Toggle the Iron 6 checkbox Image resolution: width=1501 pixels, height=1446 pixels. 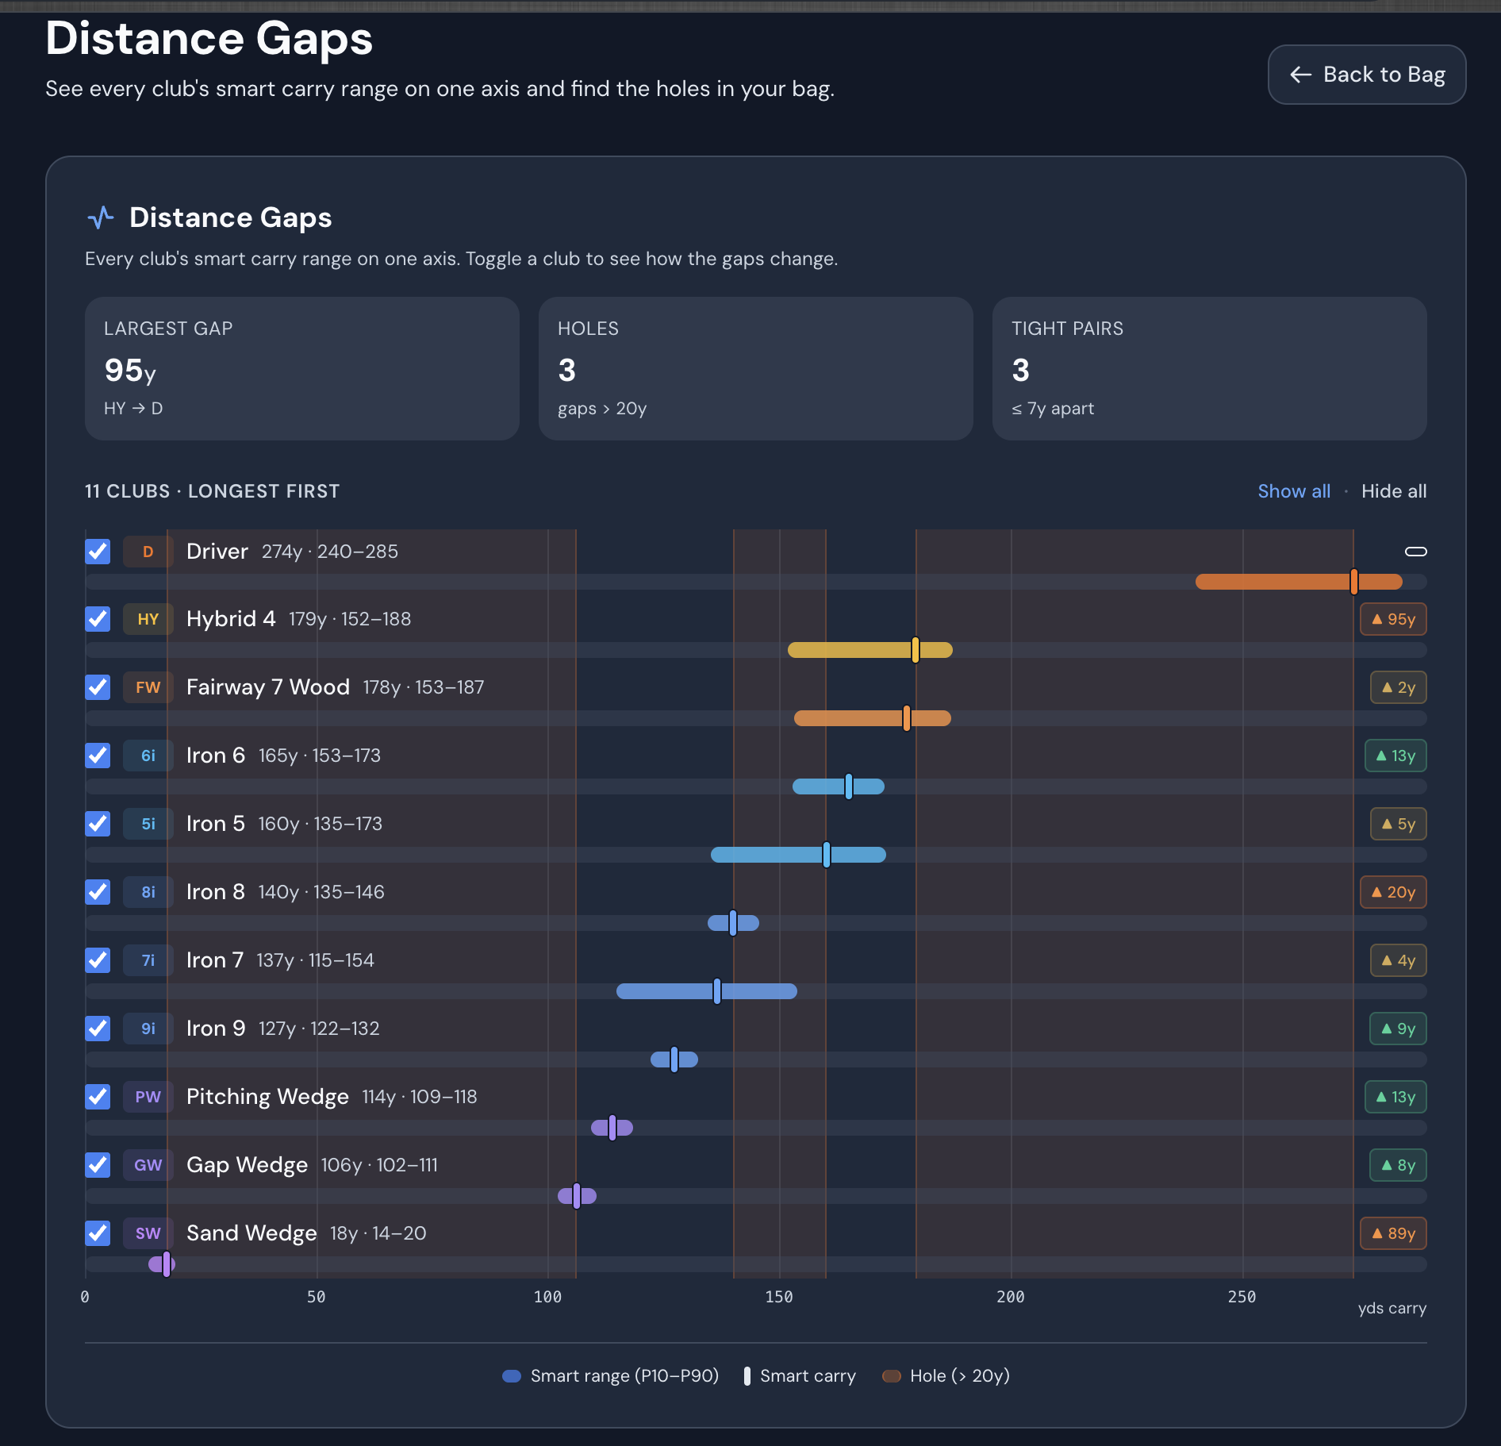[x=98, y=756]
